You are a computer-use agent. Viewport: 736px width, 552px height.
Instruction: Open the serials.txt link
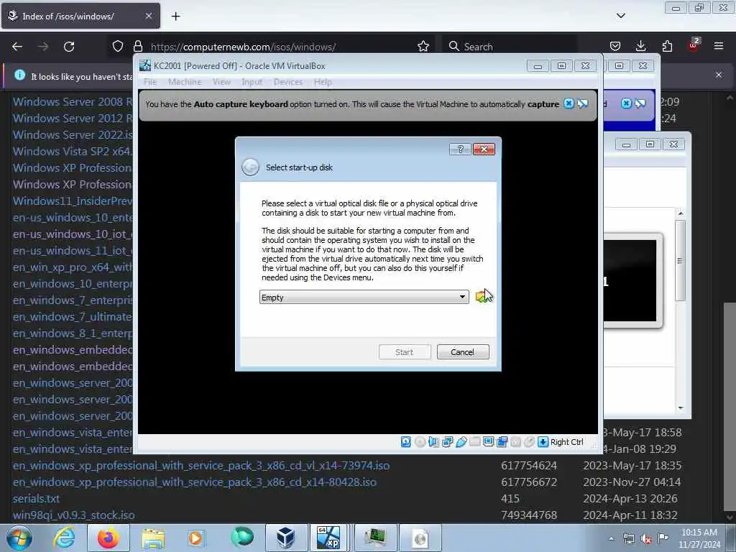click(36, 499)
